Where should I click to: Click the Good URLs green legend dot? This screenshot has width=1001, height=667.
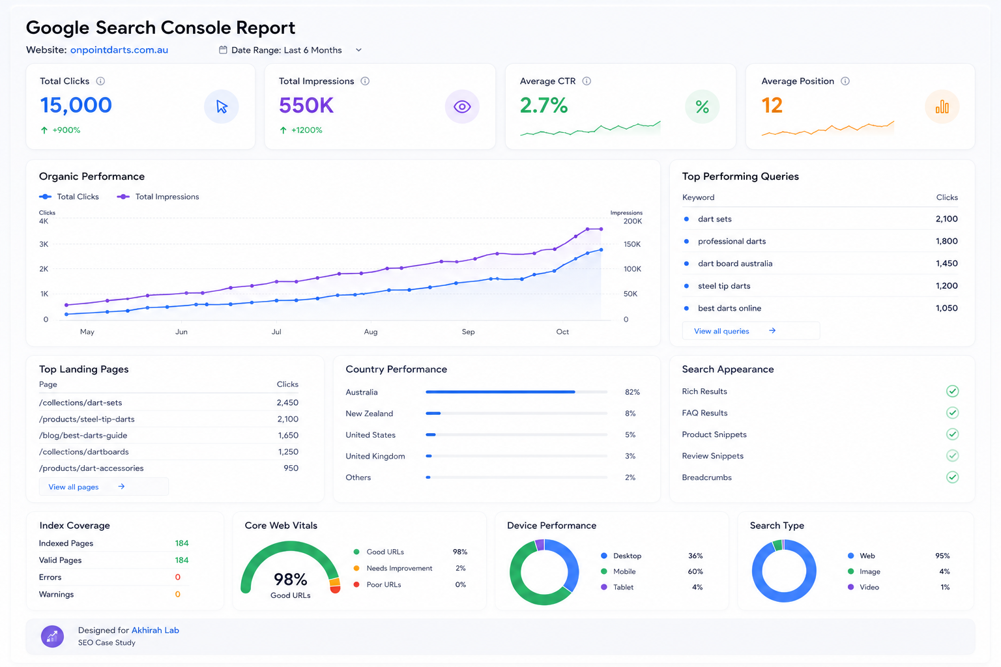pos(356,552)
